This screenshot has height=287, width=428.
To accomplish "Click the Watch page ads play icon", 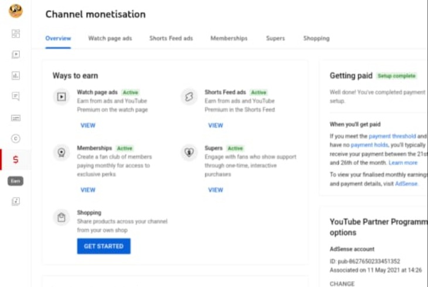I will click(62, 96).
